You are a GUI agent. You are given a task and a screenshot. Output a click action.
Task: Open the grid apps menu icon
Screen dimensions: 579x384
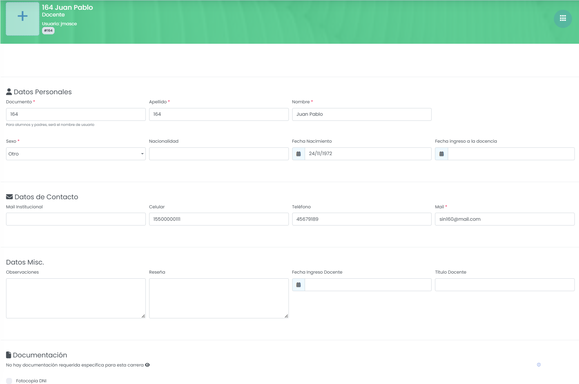point(563,19)
